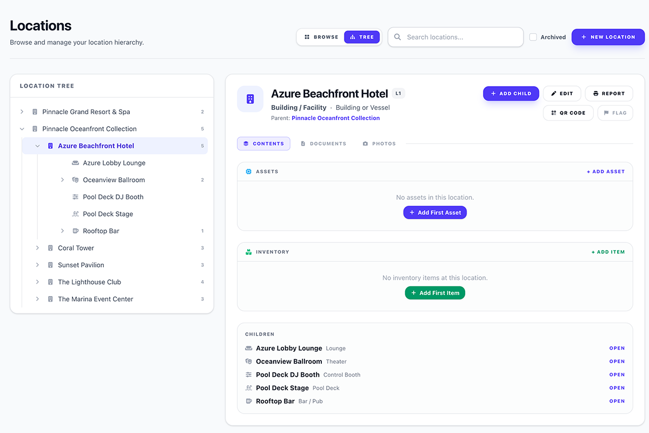
Task: Collapse the Pinnacle Oceanfront Collection node
Action: coord(22,129)
